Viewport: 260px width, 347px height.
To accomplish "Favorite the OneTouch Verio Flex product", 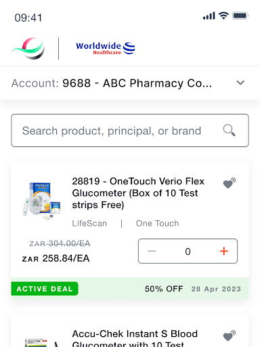I will [230, 183].
